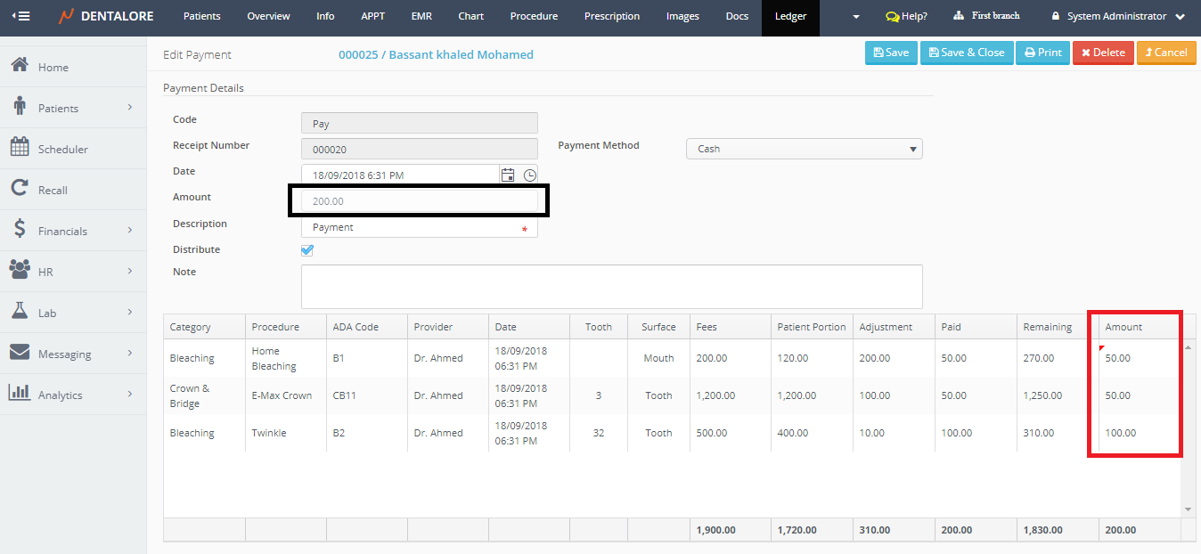Click the clock icon beside Date field

(x=529, y=175)
